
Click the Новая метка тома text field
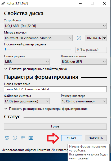(x=55, y=89)
